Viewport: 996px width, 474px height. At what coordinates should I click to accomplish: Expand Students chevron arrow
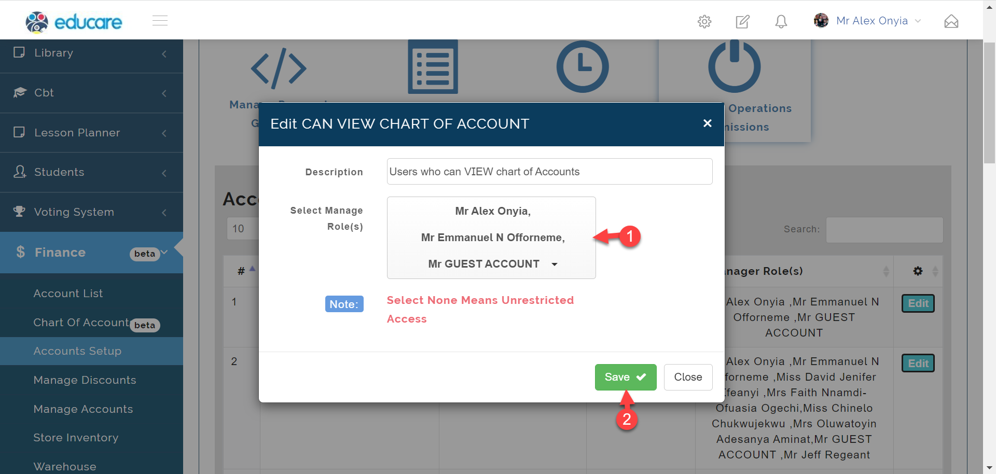tap(164, 173)
